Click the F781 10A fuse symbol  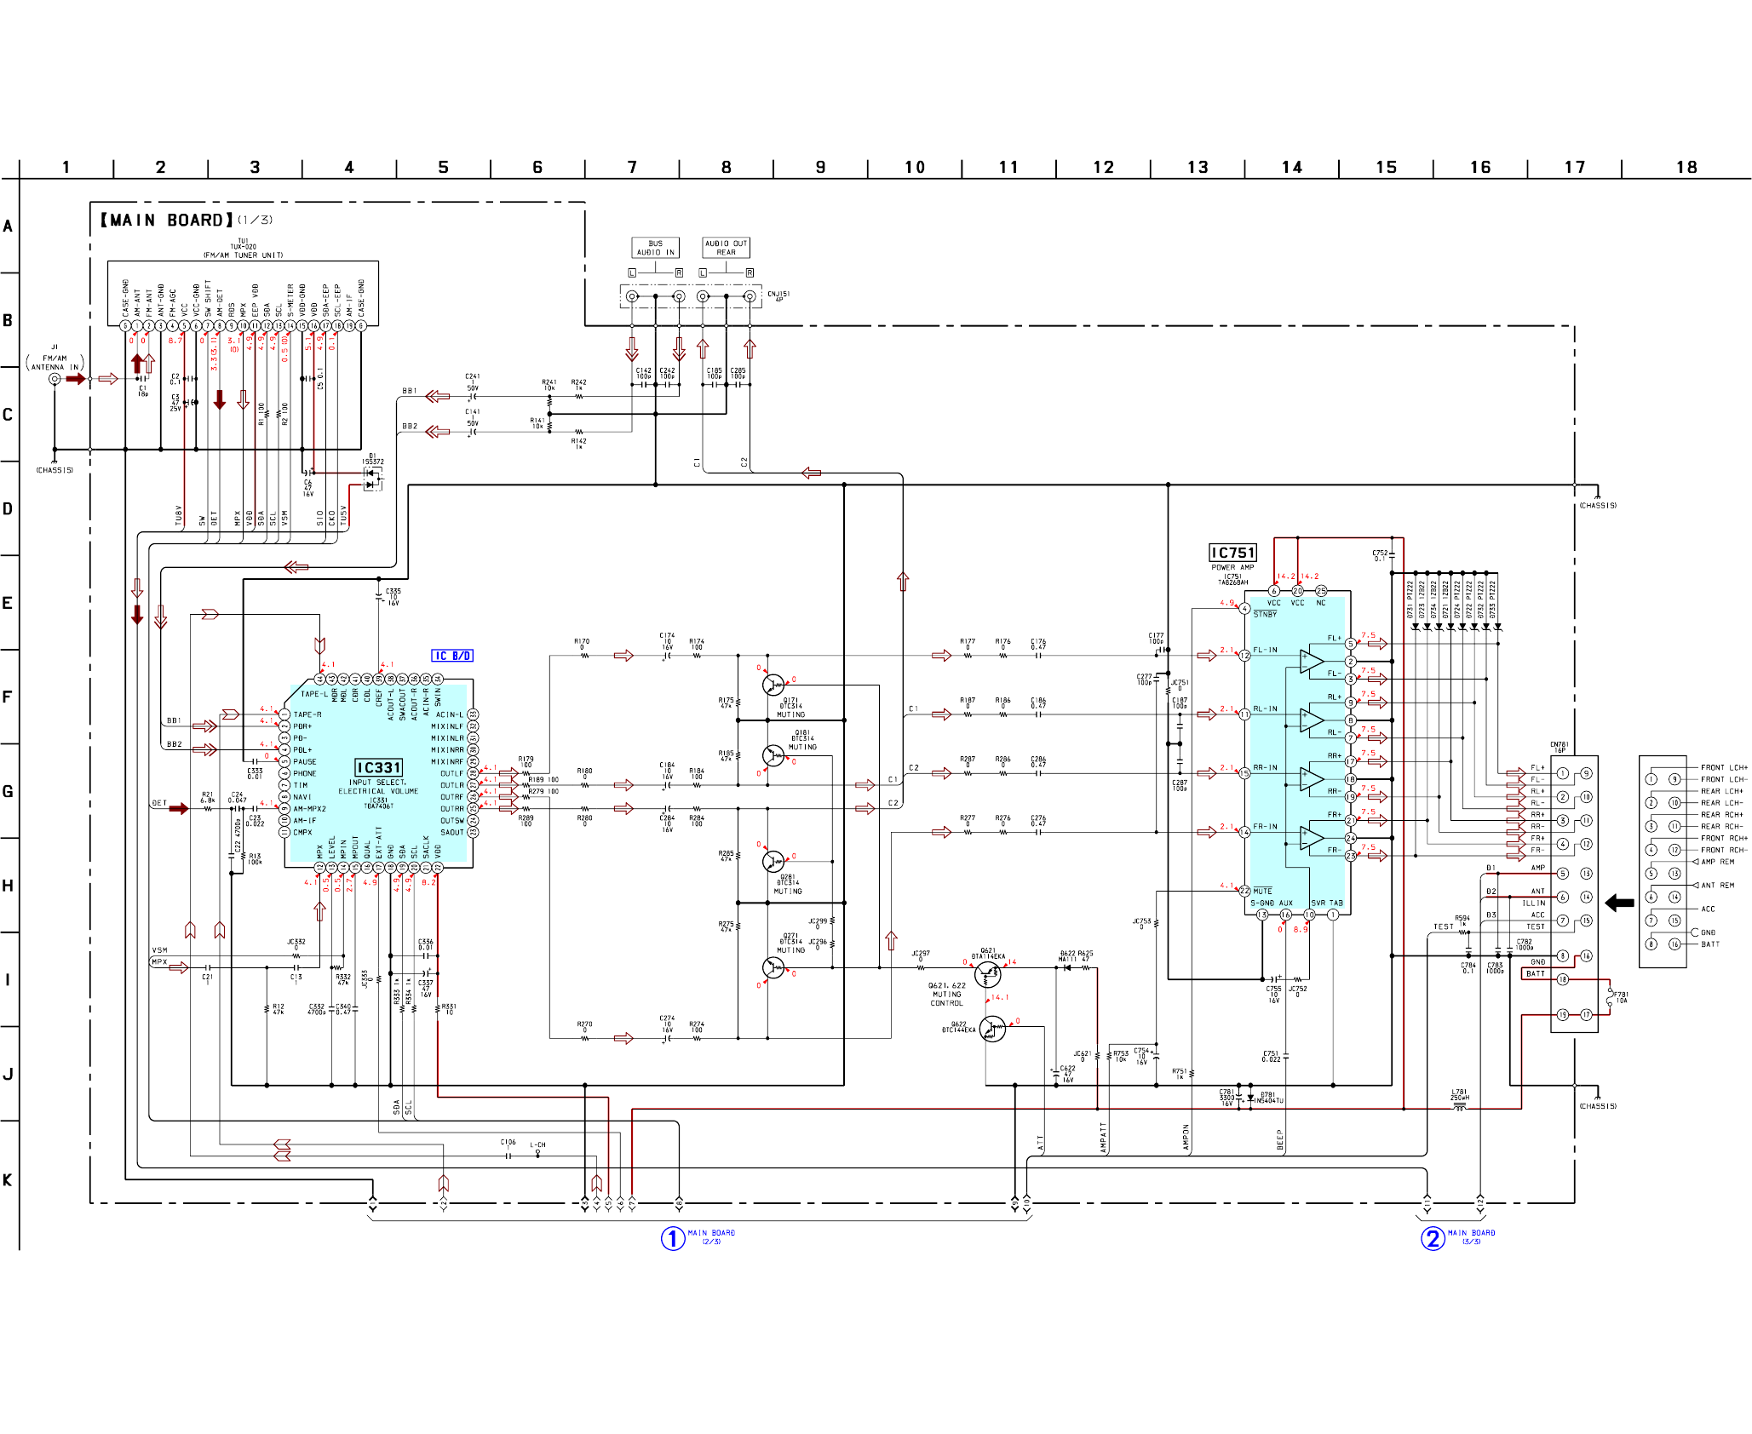tap(1609, 996)
